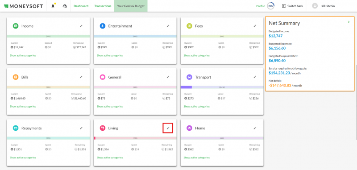Image resolution: width=357 pixels, height=170 pixels.
Task: Click the Budgeted Expenses value $6,156.60
Action: coord(277,48)
